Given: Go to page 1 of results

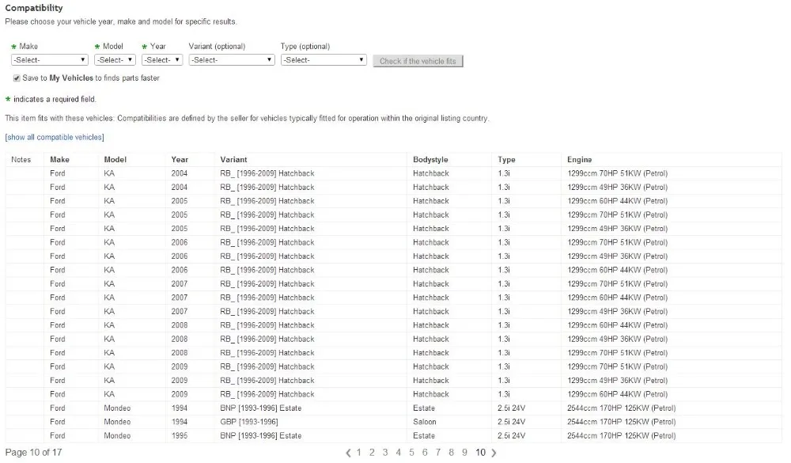Looking at the screenshot, I should coord(358,453).
